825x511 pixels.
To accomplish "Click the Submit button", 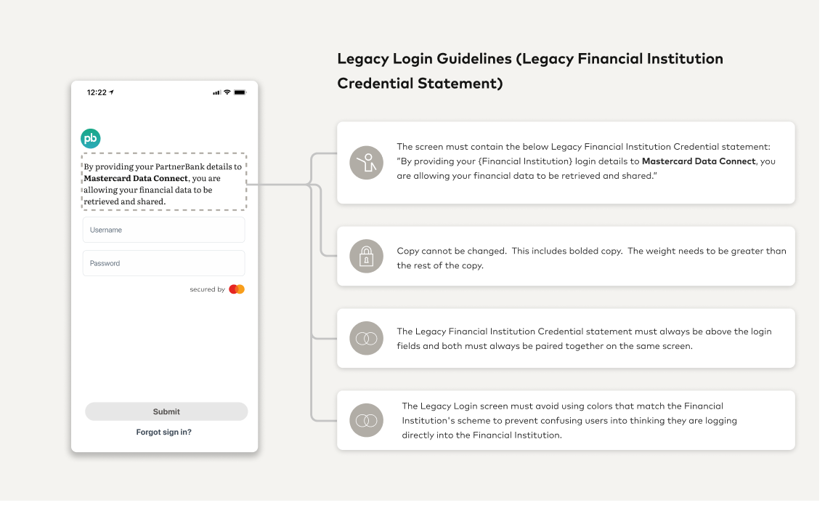I will [166, 411].
